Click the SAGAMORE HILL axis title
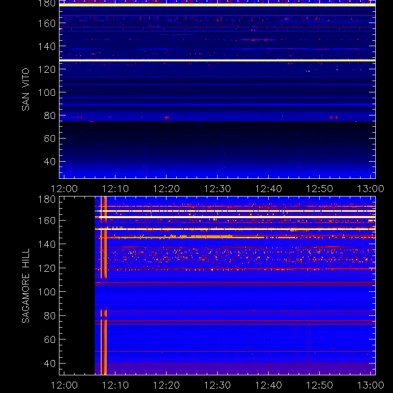Viewport: 393px width, 393px height. pos(26,286)
